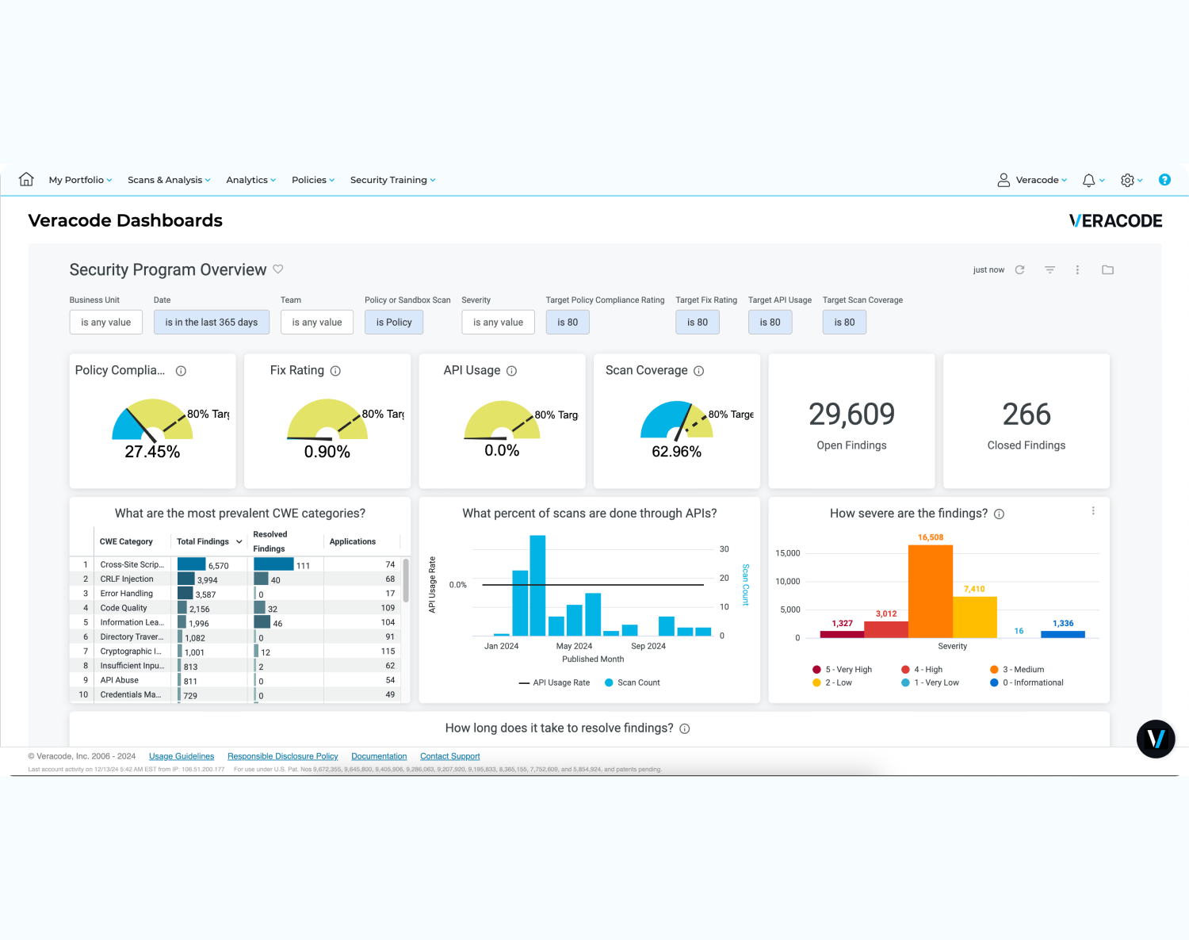Sort by Applications column header
Viewport: 1189px width, 940px height.
[353, 542]
